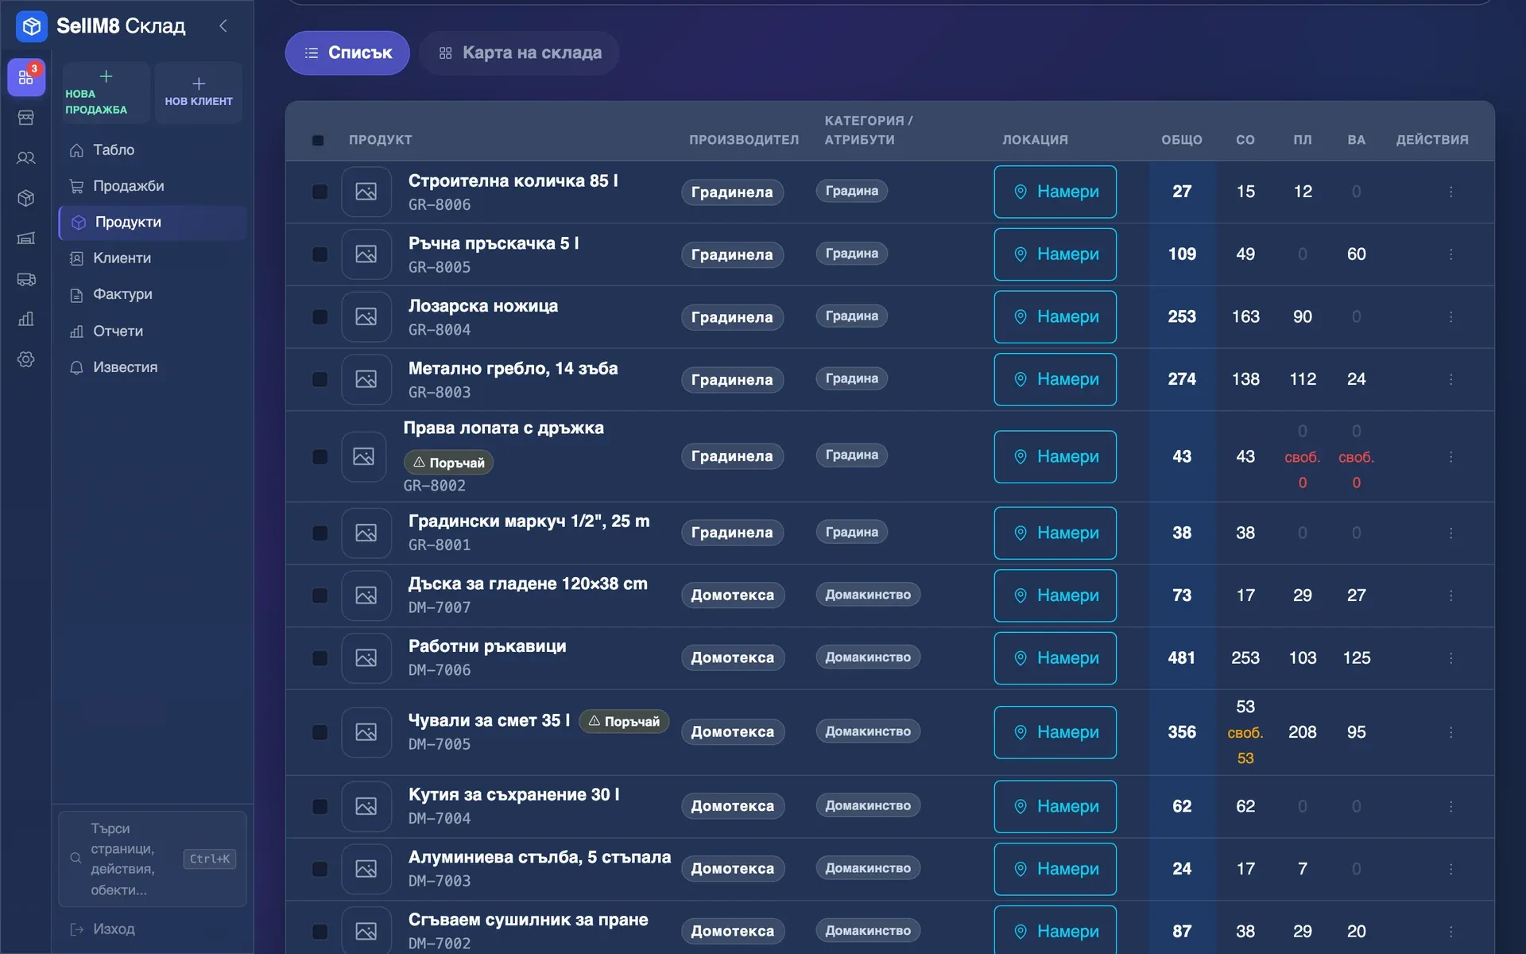This screenshot has height=954, width=1526.
Task: Open the settings gear icon in the rail
Action: 26,359
